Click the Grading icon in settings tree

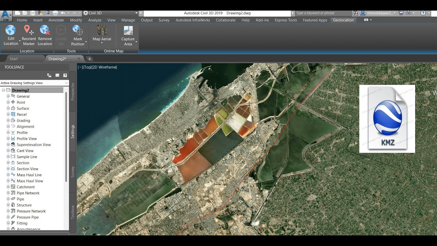pyautogui.click(x=13, y=120)
